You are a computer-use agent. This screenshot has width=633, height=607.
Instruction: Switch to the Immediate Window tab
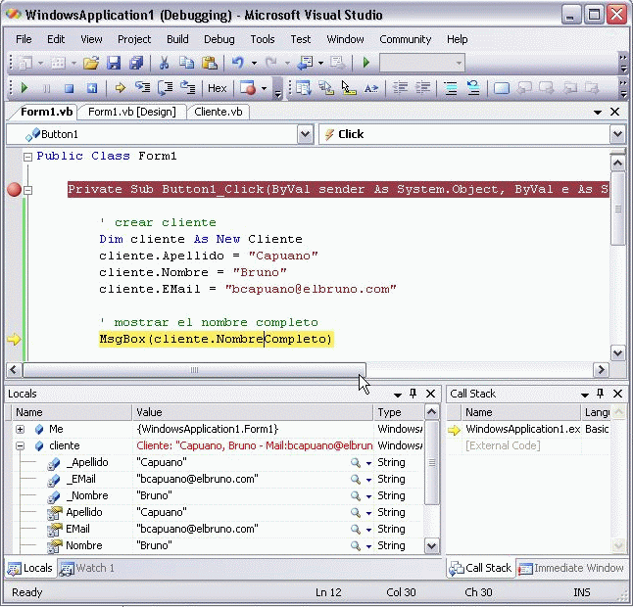[x=571, y=568]
